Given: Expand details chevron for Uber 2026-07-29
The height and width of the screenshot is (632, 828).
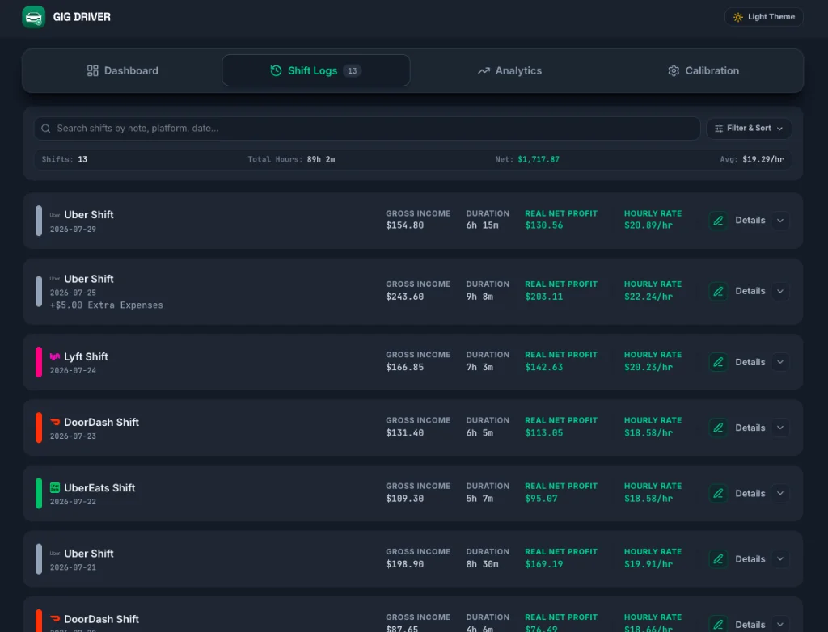Looking at the screenshot, I should [x=780, y=221].
